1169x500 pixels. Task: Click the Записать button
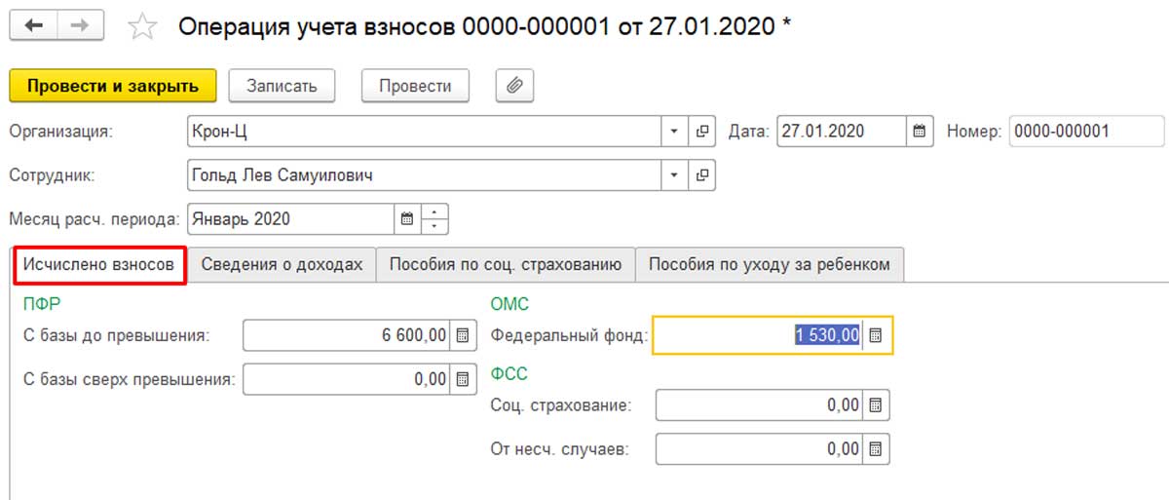[282, 86]
